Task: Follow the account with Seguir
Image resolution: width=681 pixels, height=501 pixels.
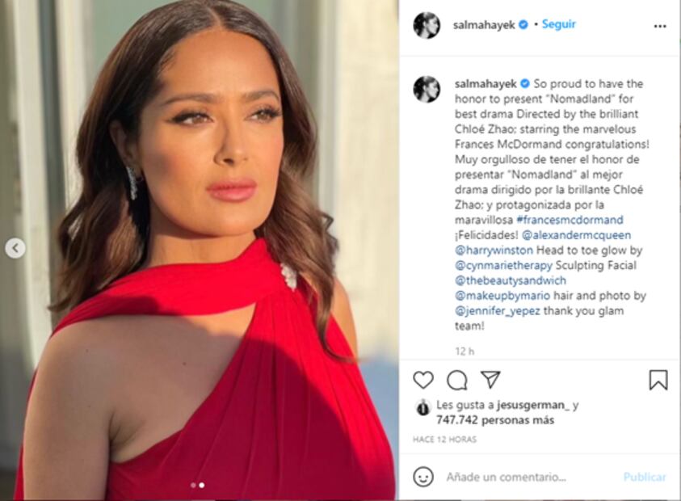Action: click(x=558, y=24)
